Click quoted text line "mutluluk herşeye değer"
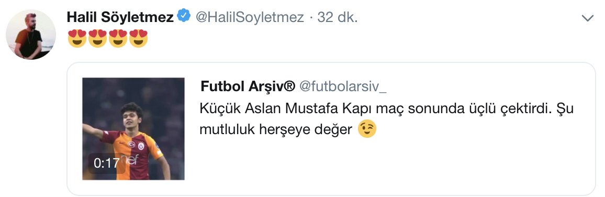The image size is (605, 197). (x=276, y=130)
